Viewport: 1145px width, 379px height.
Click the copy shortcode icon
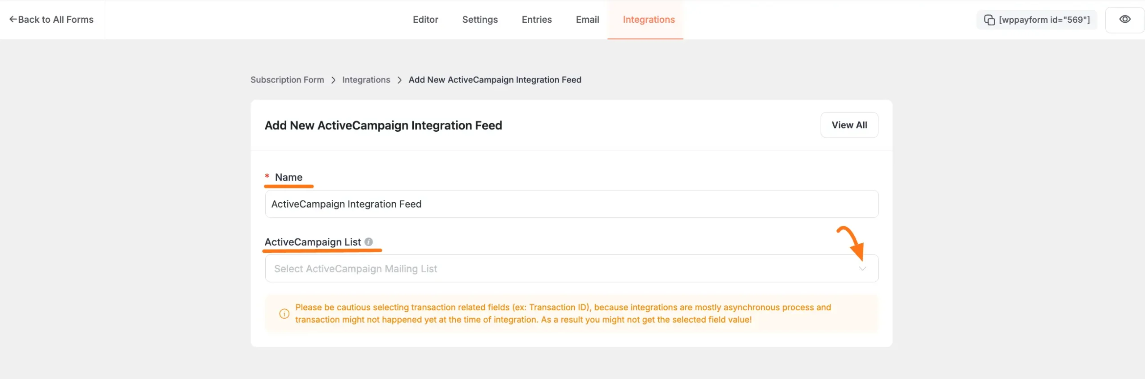click(x=989, y=20)
